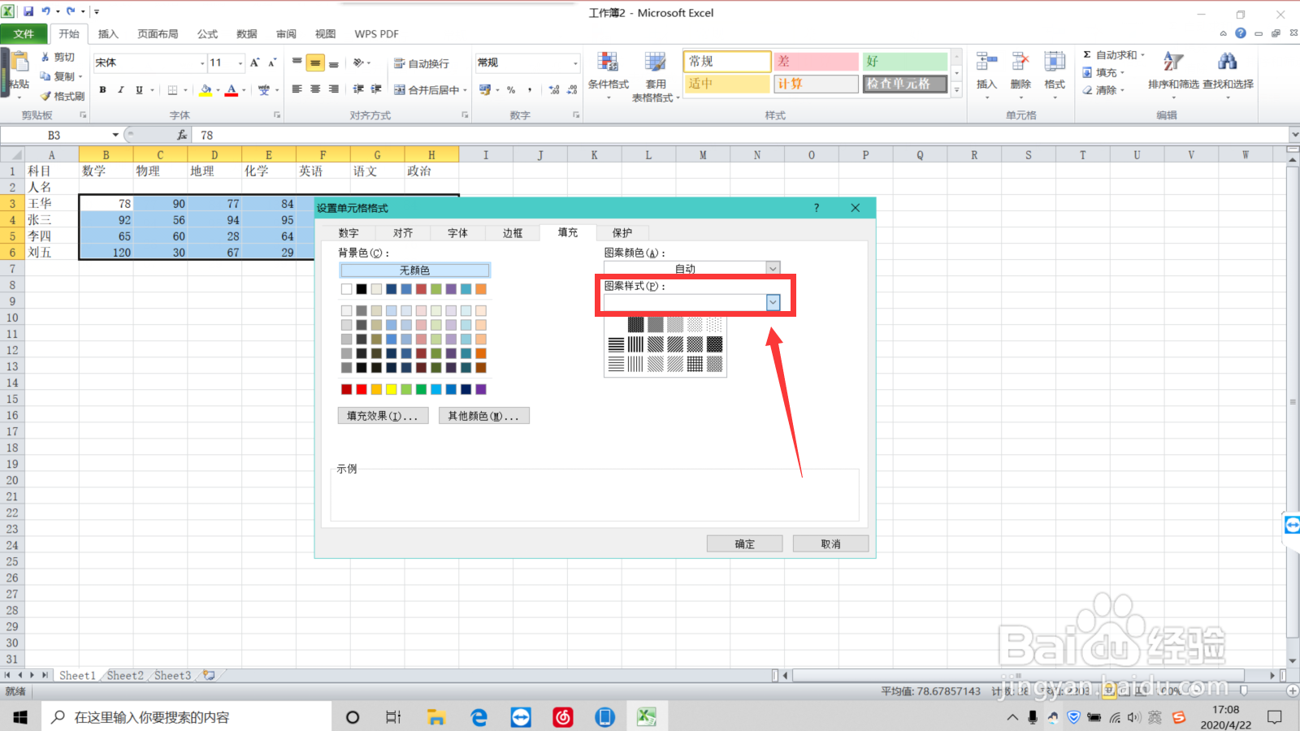Toggle Italic formatting in the ribbon
This screenshot has height=731, width=1300.
(x=121, y=90)
